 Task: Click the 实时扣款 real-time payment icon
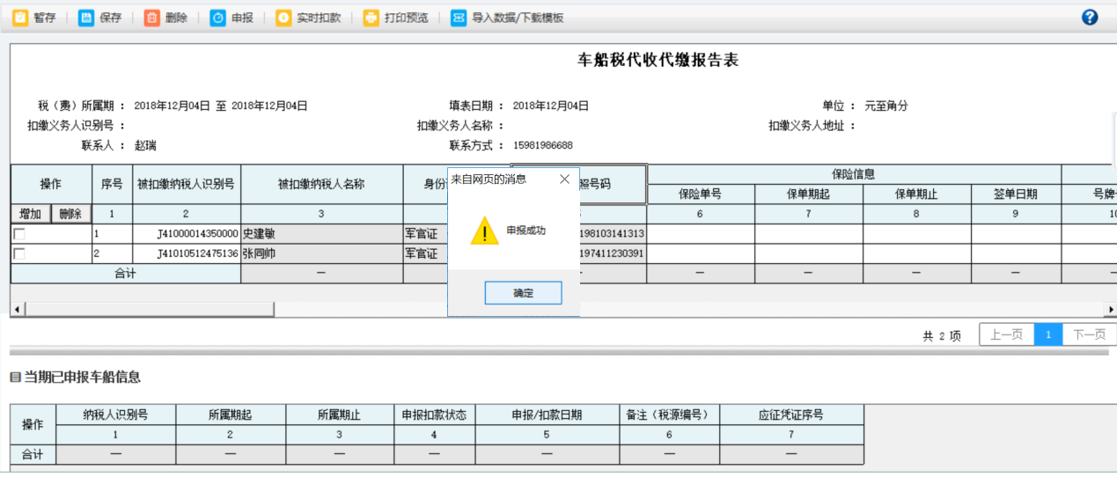283,18
